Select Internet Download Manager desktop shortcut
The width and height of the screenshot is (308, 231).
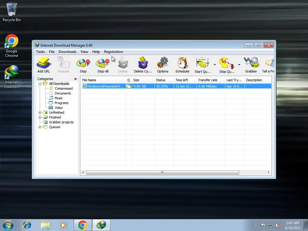12,77
